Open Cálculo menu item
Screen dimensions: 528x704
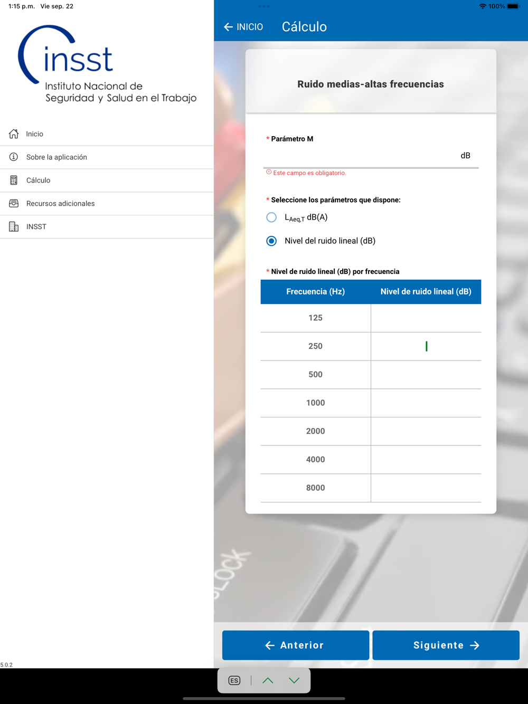107,180
